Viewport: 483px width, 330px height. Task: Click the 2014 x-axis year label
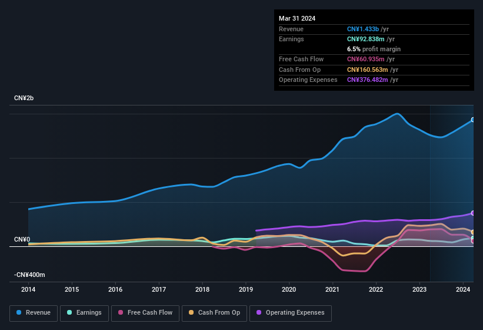click(x=28, y=289)
